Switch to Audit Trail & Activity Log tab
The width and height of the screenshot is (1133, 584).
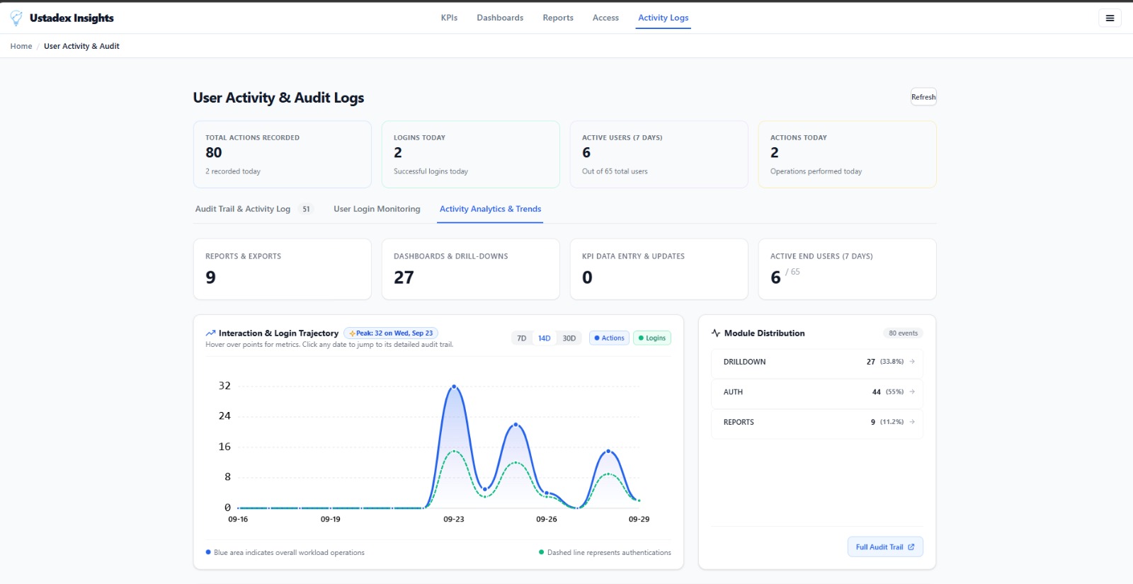click(254, 209)
